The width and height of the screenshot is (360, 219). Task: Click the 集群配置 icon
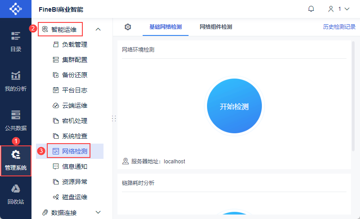coord(56,60)
